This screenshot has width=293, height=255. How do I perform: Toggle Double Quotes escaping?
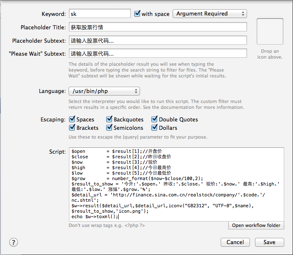point(154,119)
